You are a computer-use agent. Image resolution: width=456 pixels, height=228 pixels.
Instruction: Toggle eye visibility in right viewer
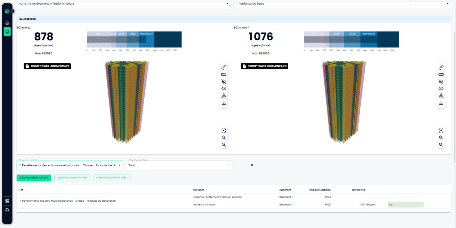441,89
